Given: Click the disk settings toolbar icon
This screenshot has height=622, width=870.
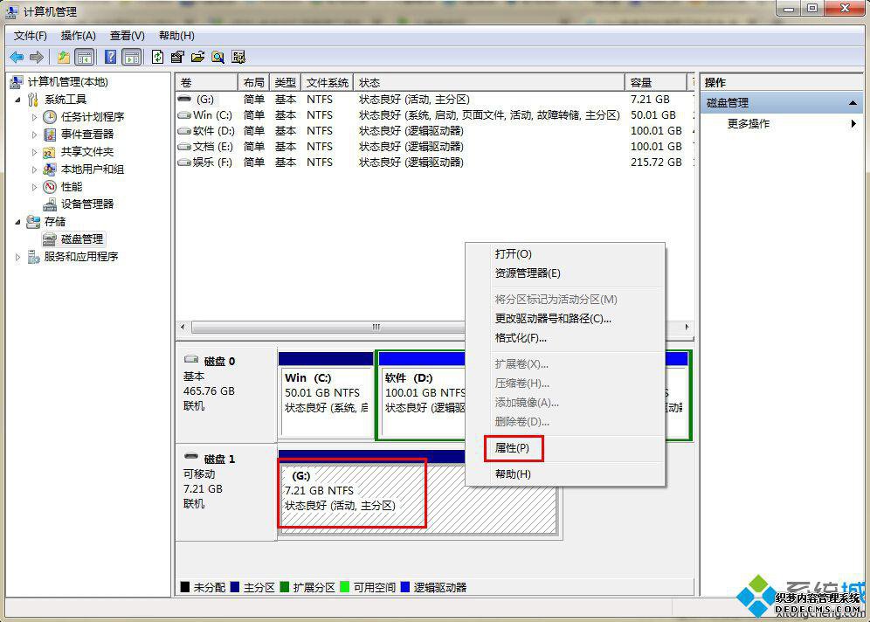Looking at the screenshot, I should click(238, 57).
